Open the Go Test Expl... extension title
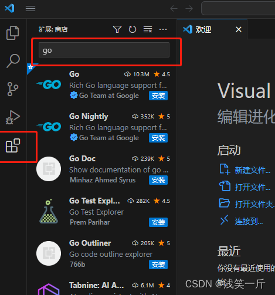This screenshot has width=275, height=295. (x=94, y=201)
